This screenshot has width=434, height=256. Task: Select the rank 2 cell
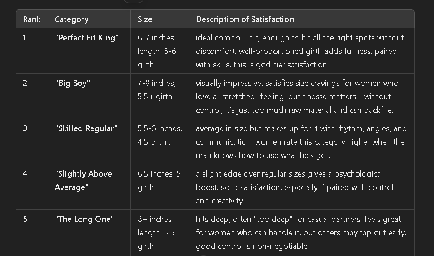[25, 83]
